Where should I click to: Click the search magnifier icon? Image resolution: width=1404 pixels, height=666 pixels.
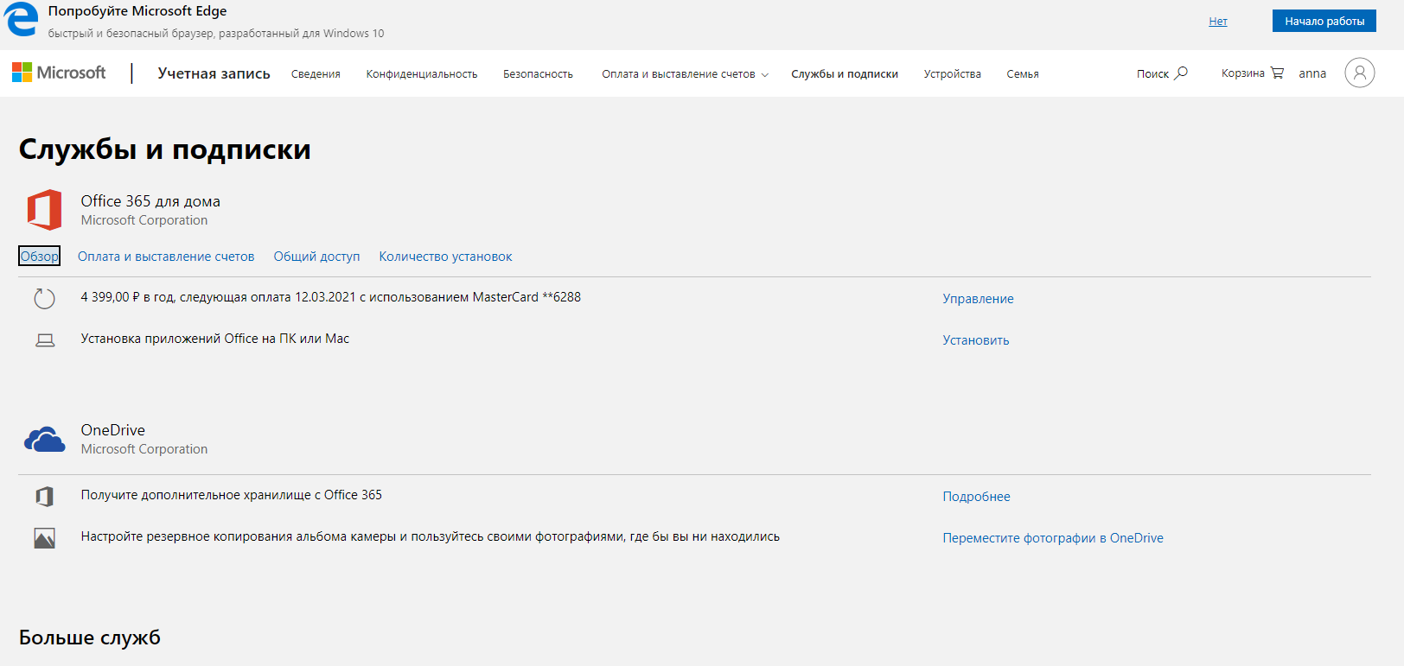coord(1181,73)
